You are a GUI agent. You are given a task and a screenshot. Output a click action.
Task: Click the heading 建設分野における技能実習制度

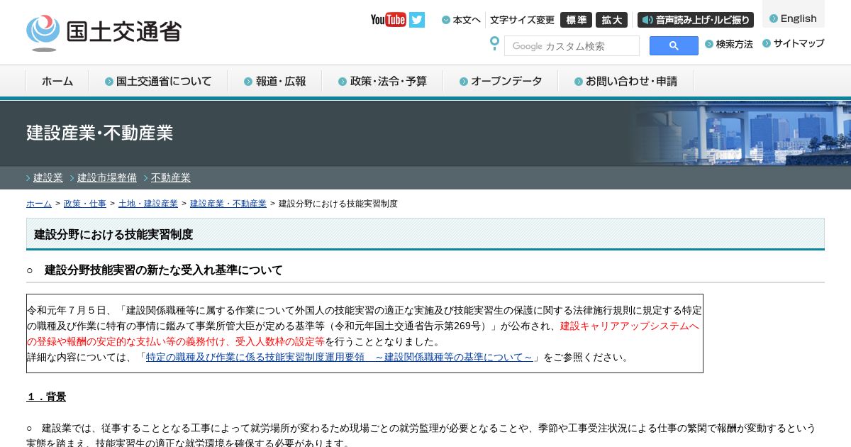point(113,234)
